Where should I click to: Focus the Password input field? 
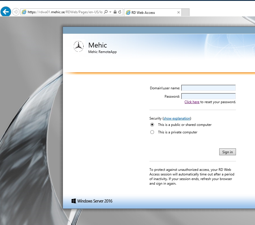tap(208, 96)
